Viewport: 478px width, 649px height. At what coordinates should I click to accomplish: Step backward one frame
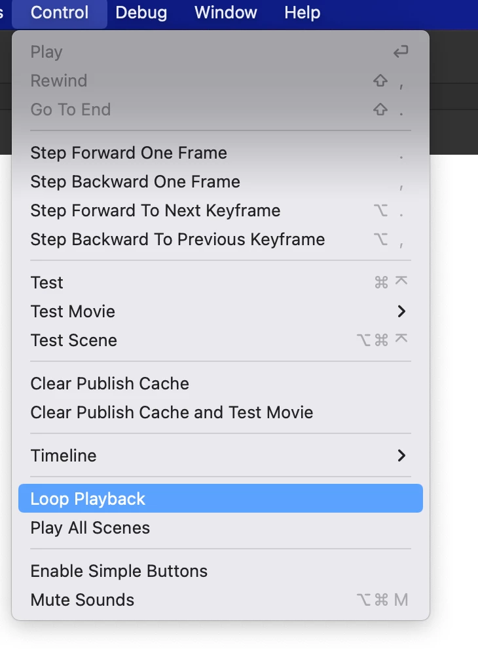click(135, 182)
